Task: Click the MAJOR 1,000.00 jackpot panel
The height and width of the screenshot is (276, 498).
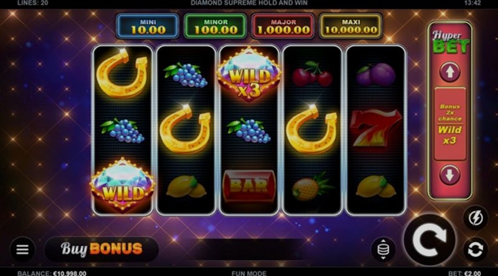Action: point(283,27)
